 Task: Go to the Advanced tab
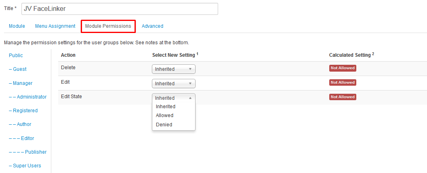tap(152, 26)
